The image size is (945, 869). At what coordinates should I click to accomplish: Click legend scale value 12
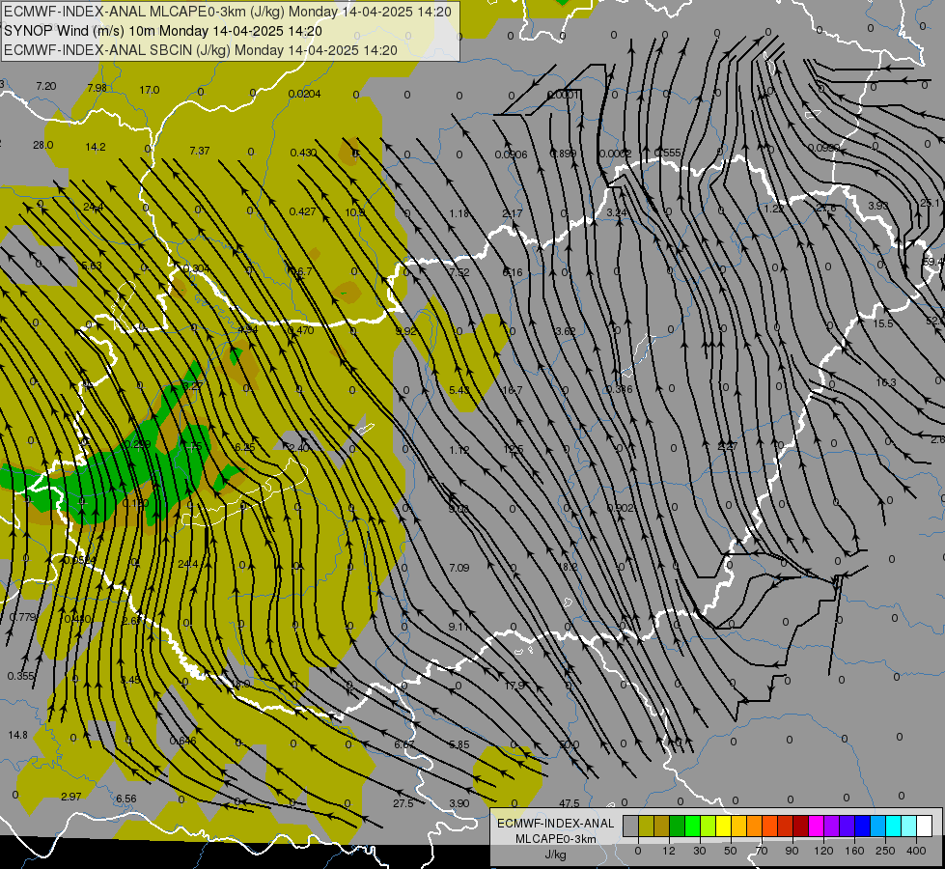pyautogui.click(x=669, y=851)
